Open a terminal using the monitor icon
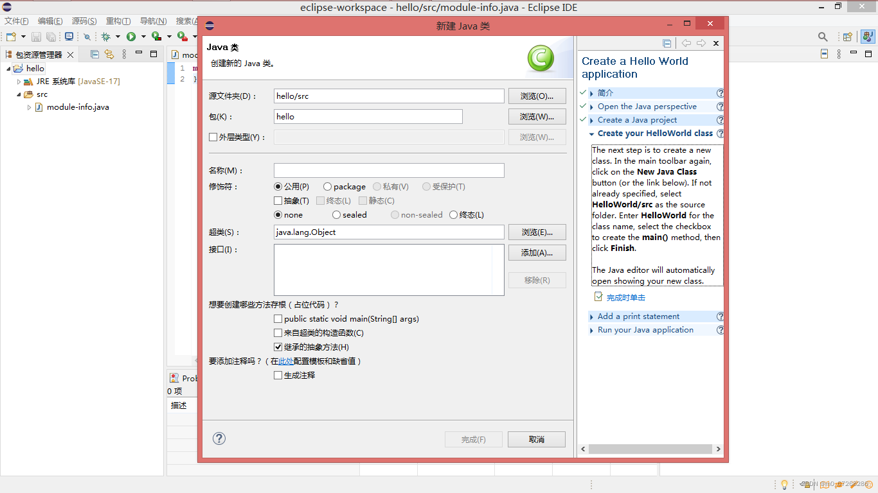Screen dimensions: 878x493 coord(69,37)
